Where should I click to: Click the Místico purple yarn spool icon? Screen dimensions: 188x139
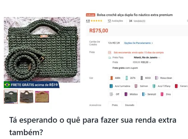click(126, 94)
